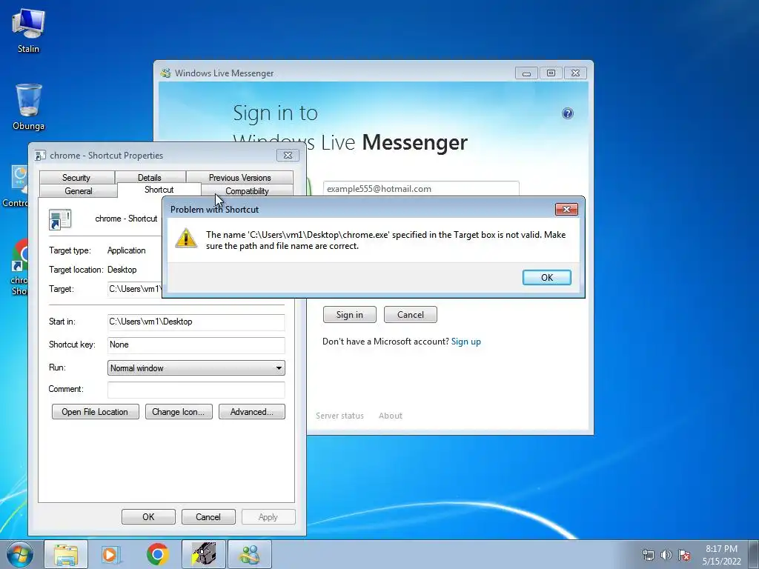Click the Change Icon button
This screenshot has height=569, width=759.
coord(179,412)
